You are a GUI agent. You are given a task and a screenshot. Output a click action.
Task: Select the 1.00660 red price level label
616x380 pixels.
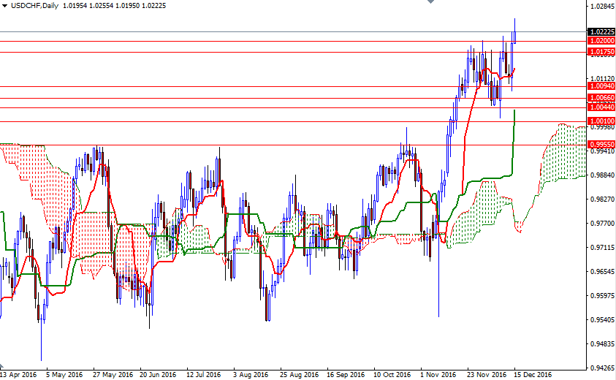(601, 98)
